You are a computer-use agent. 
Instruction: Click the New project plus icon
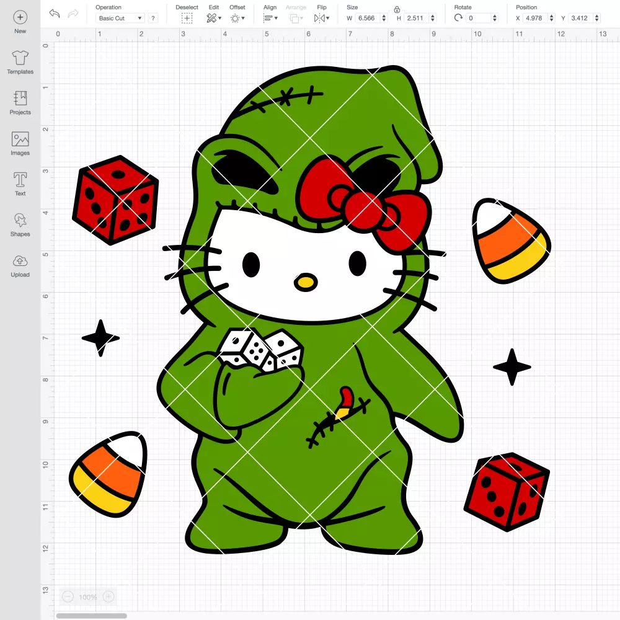20,17
